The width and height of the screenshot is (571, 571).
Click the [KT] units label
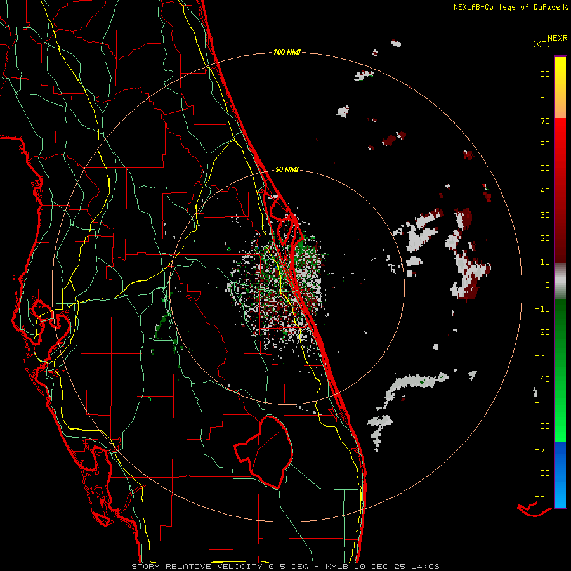pyautogui.click(x=542, y=44)
